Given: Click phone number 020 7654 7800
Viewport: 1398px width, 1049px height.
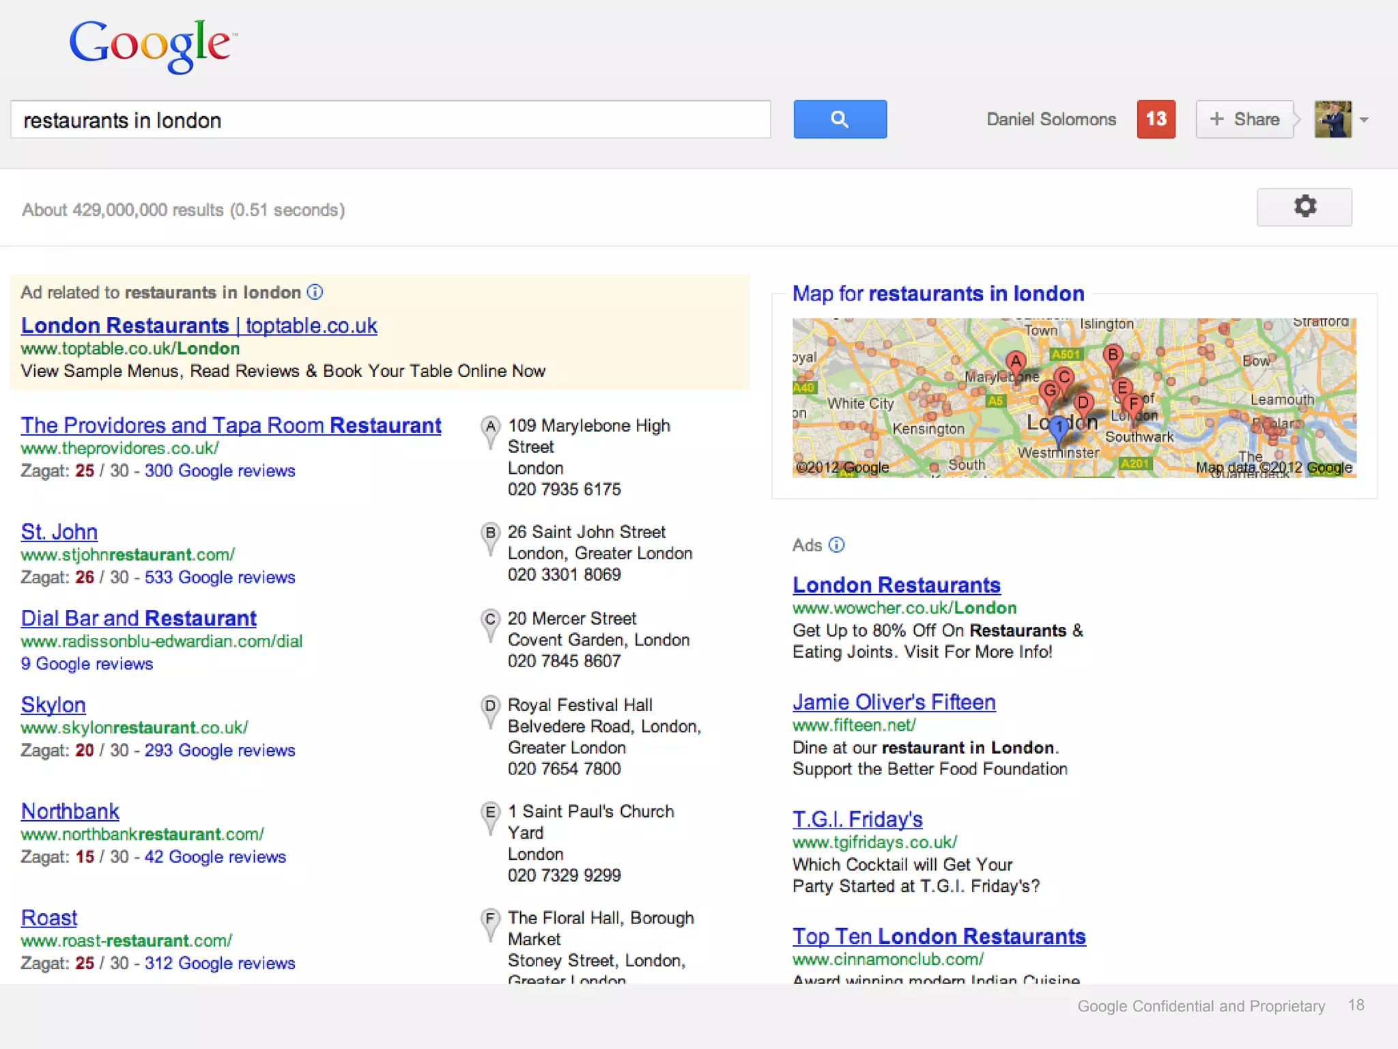Looking at the screenshot, I should (565, 769).
